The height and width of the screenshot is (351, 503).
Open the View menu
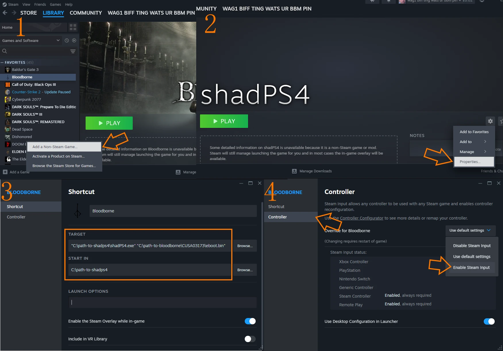tap(26, 4)
